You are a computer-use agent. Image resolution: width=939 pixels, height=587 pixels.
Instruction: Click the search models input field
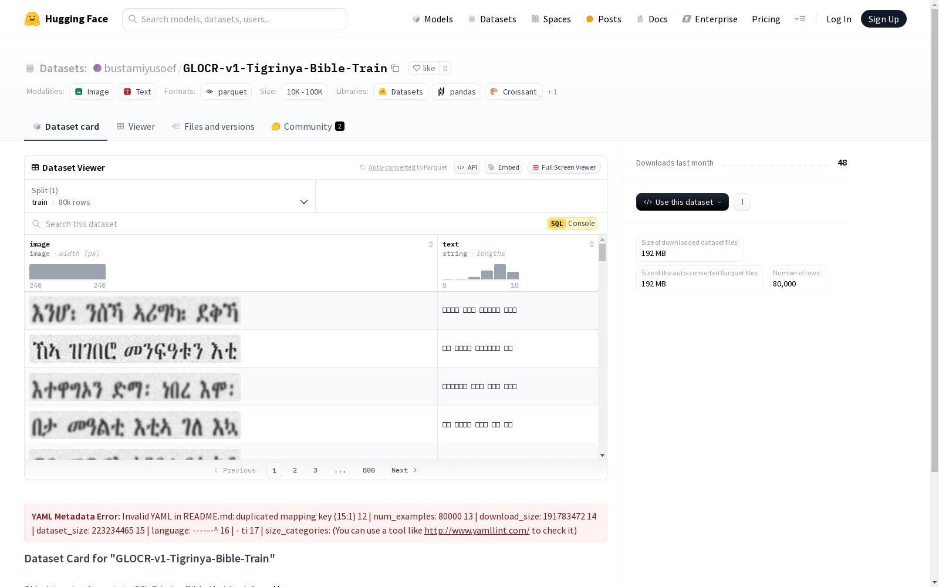235,19
